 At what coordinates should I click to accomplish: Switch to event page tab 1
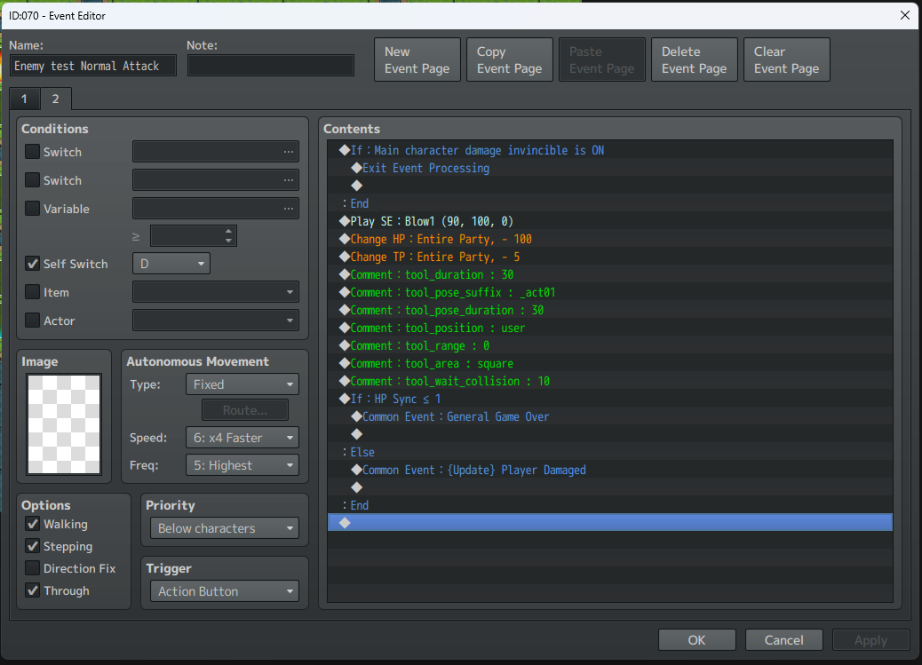[24, 99]
